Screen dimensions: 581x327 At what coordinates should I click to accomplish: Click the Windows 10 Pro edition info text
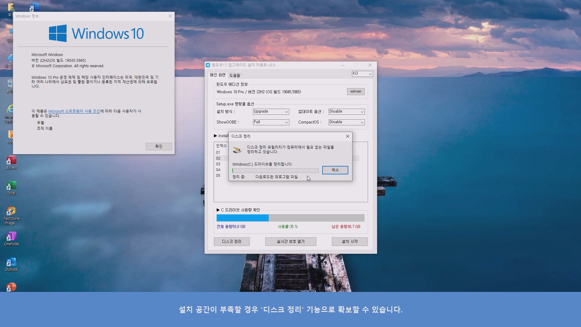[259, 92]
